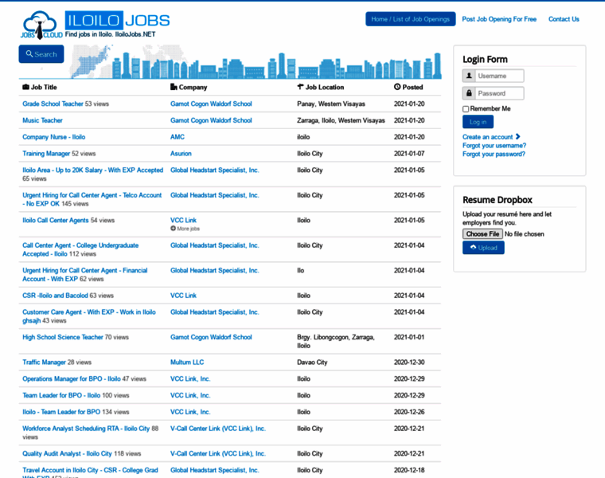Select Panay, Western Visayas location text
Screen dimensions: 605x478
331,104
